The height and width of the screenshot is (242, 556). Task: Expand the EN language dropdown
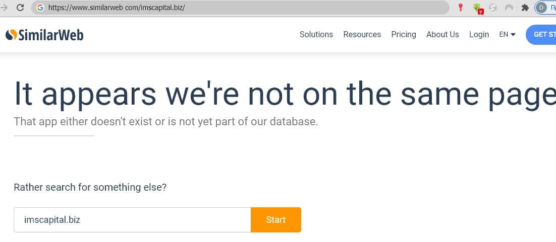coord(508,34)
